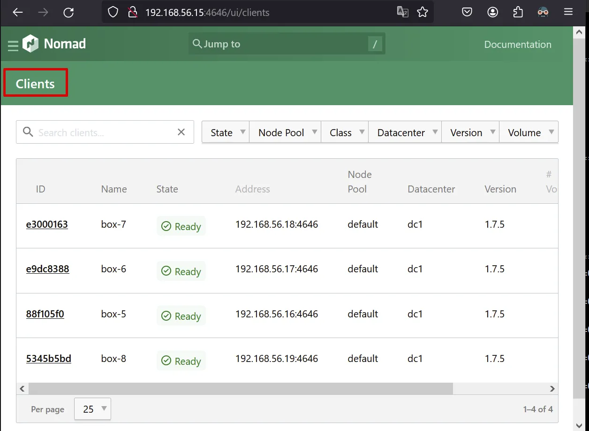
Task: Bookmark this page with the star icon
Action: pyautogui.click(x=423, y=12)
